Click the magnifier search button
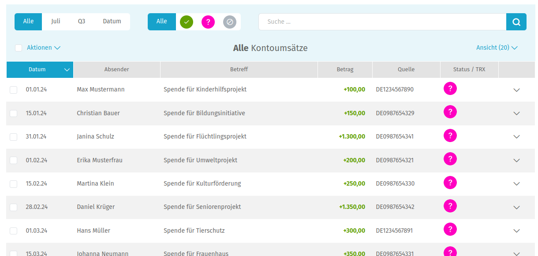 point(516,22)
